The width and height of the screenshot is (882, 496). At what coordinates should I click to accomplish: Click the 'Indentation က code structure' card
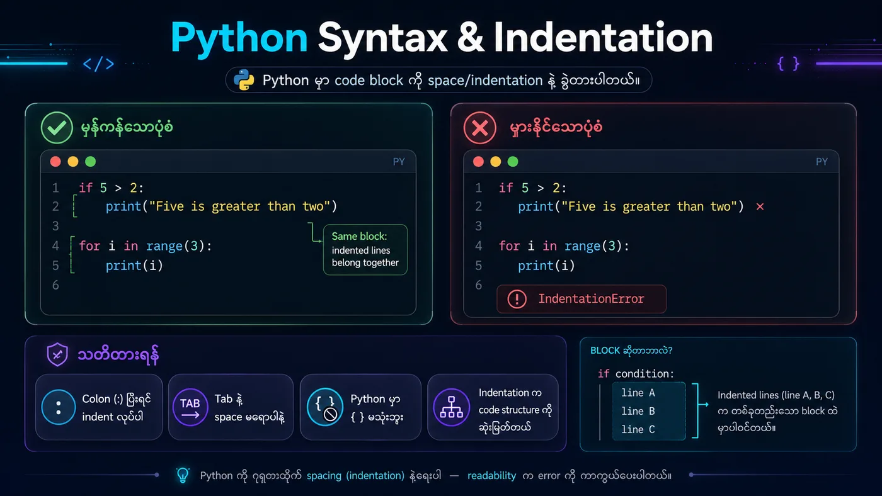click(x=493, y=407)
